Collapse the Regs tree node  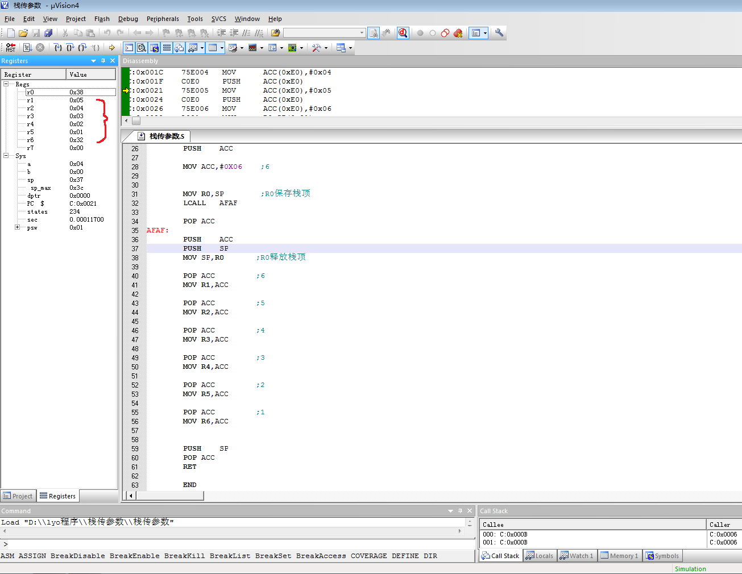pos(6,84)
